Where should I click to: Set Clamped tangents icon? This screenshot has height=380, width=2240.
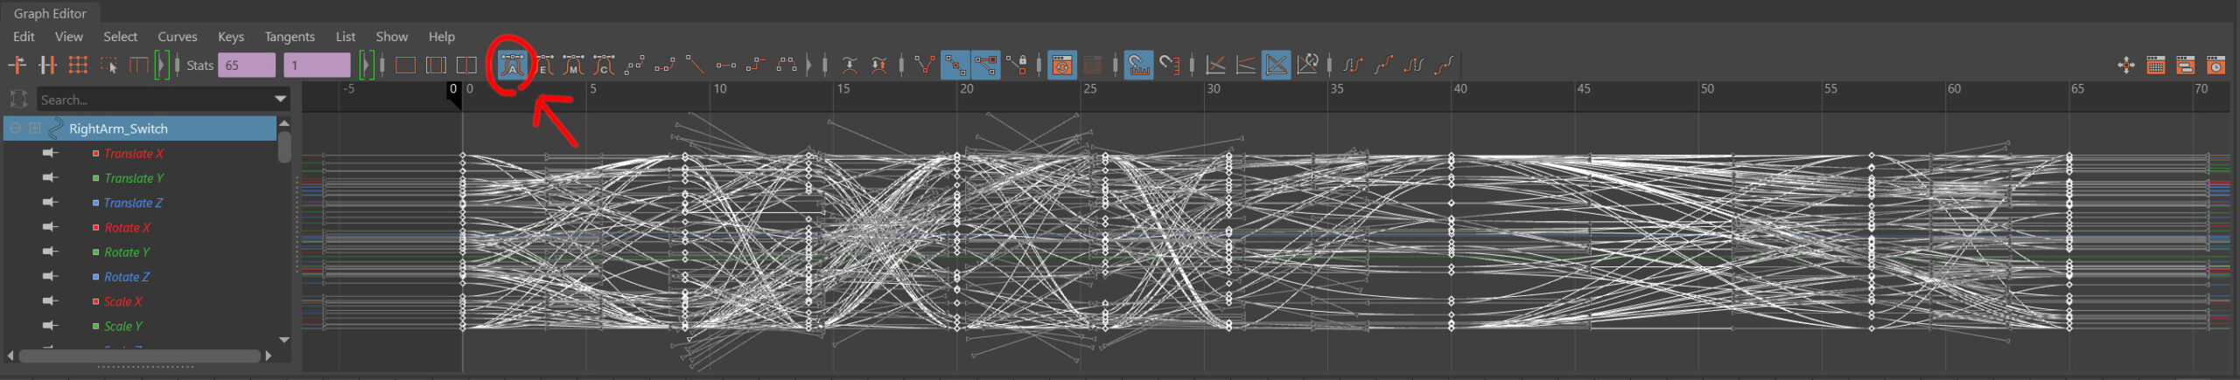pos(665,65)
